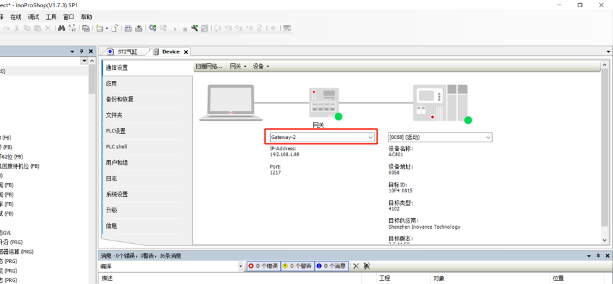The image size is (613, 284).
Task: Pin the left project tree panel
Action: (81, 51)
